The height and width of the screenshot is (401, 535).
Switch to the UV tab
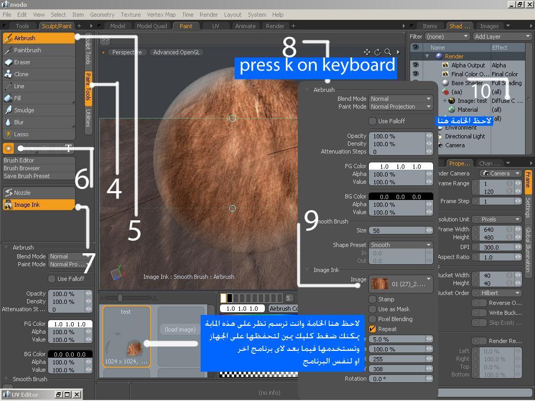click(x=216, y=26)
